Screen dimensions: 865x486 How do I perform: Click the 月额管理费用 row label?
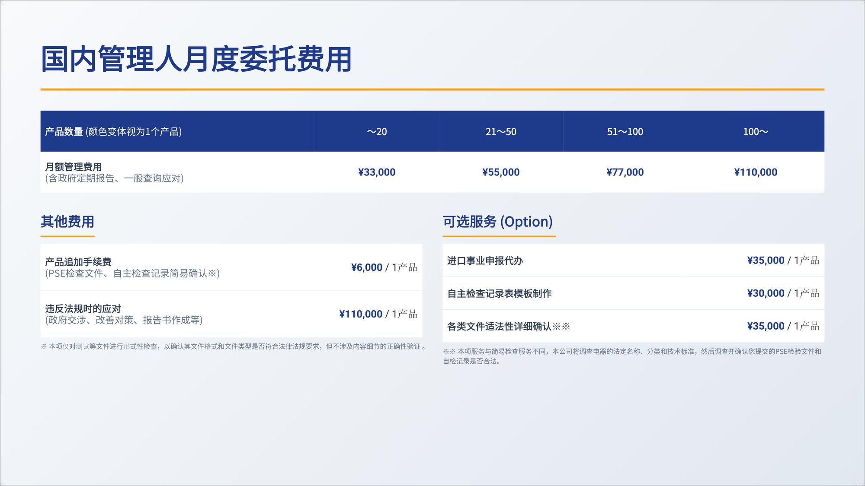75,168
